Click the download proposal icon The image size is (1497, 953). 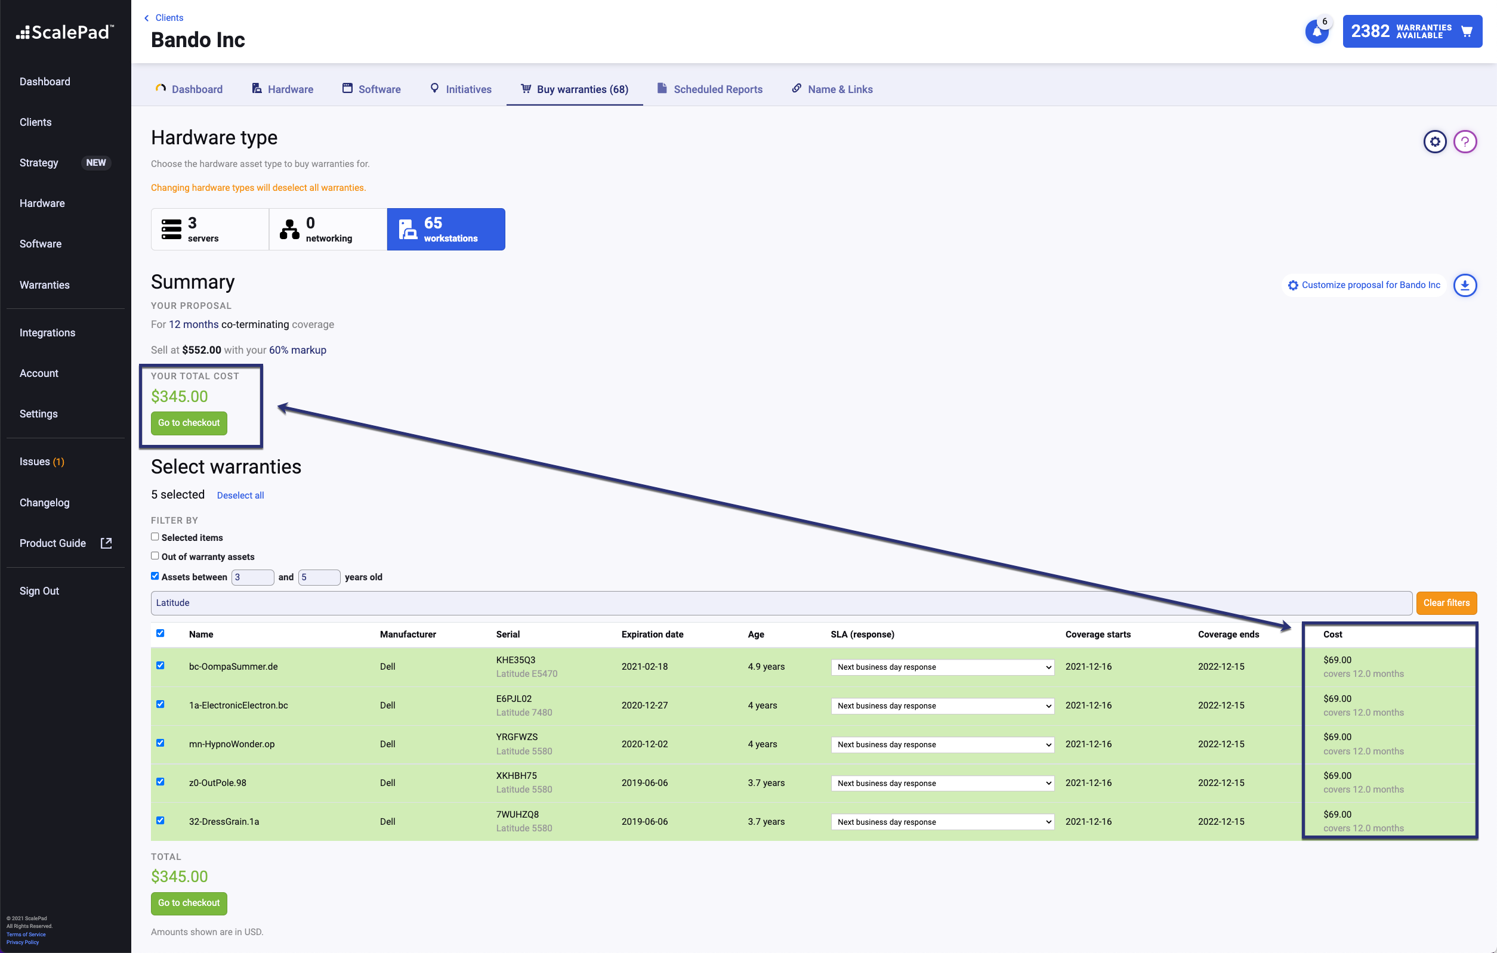tap(1465, 285)
